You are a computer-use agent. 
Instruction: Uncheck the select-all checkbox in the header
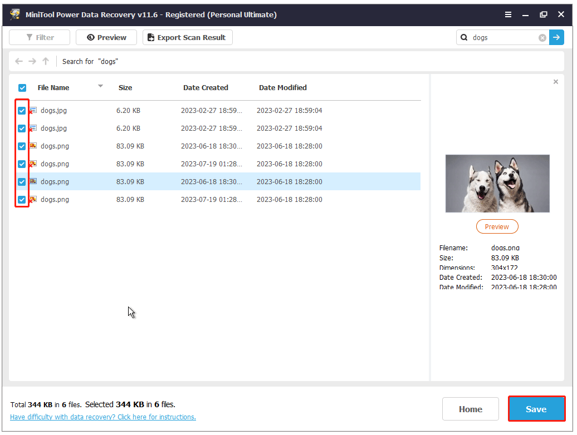[x=22, y=88]
